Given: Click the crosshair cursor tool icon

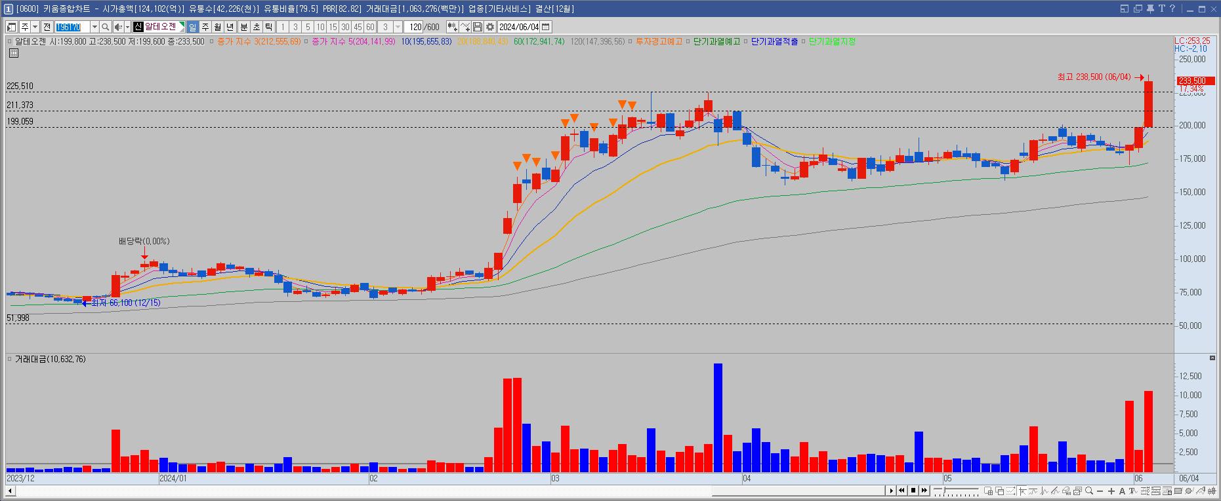Looking at the screenshot, I should coord(1023,491).
